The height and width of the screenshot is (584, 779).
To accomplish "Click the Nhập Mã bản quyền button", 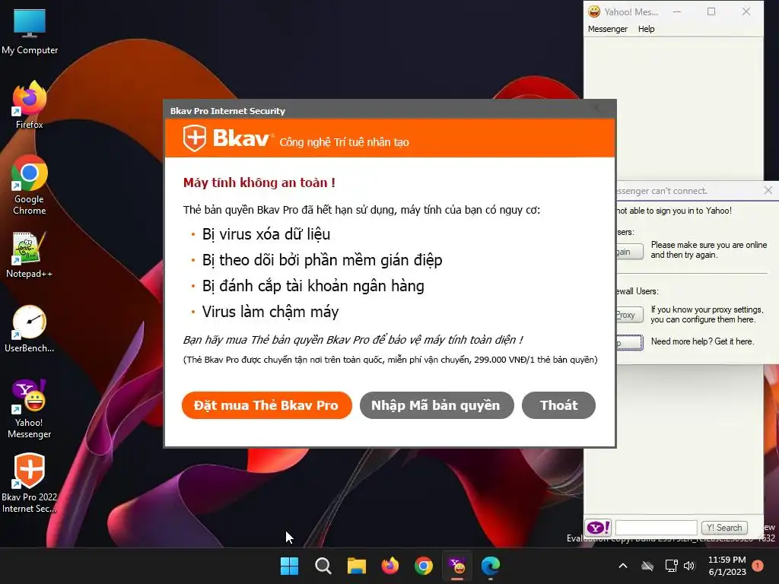I will 436,405.
